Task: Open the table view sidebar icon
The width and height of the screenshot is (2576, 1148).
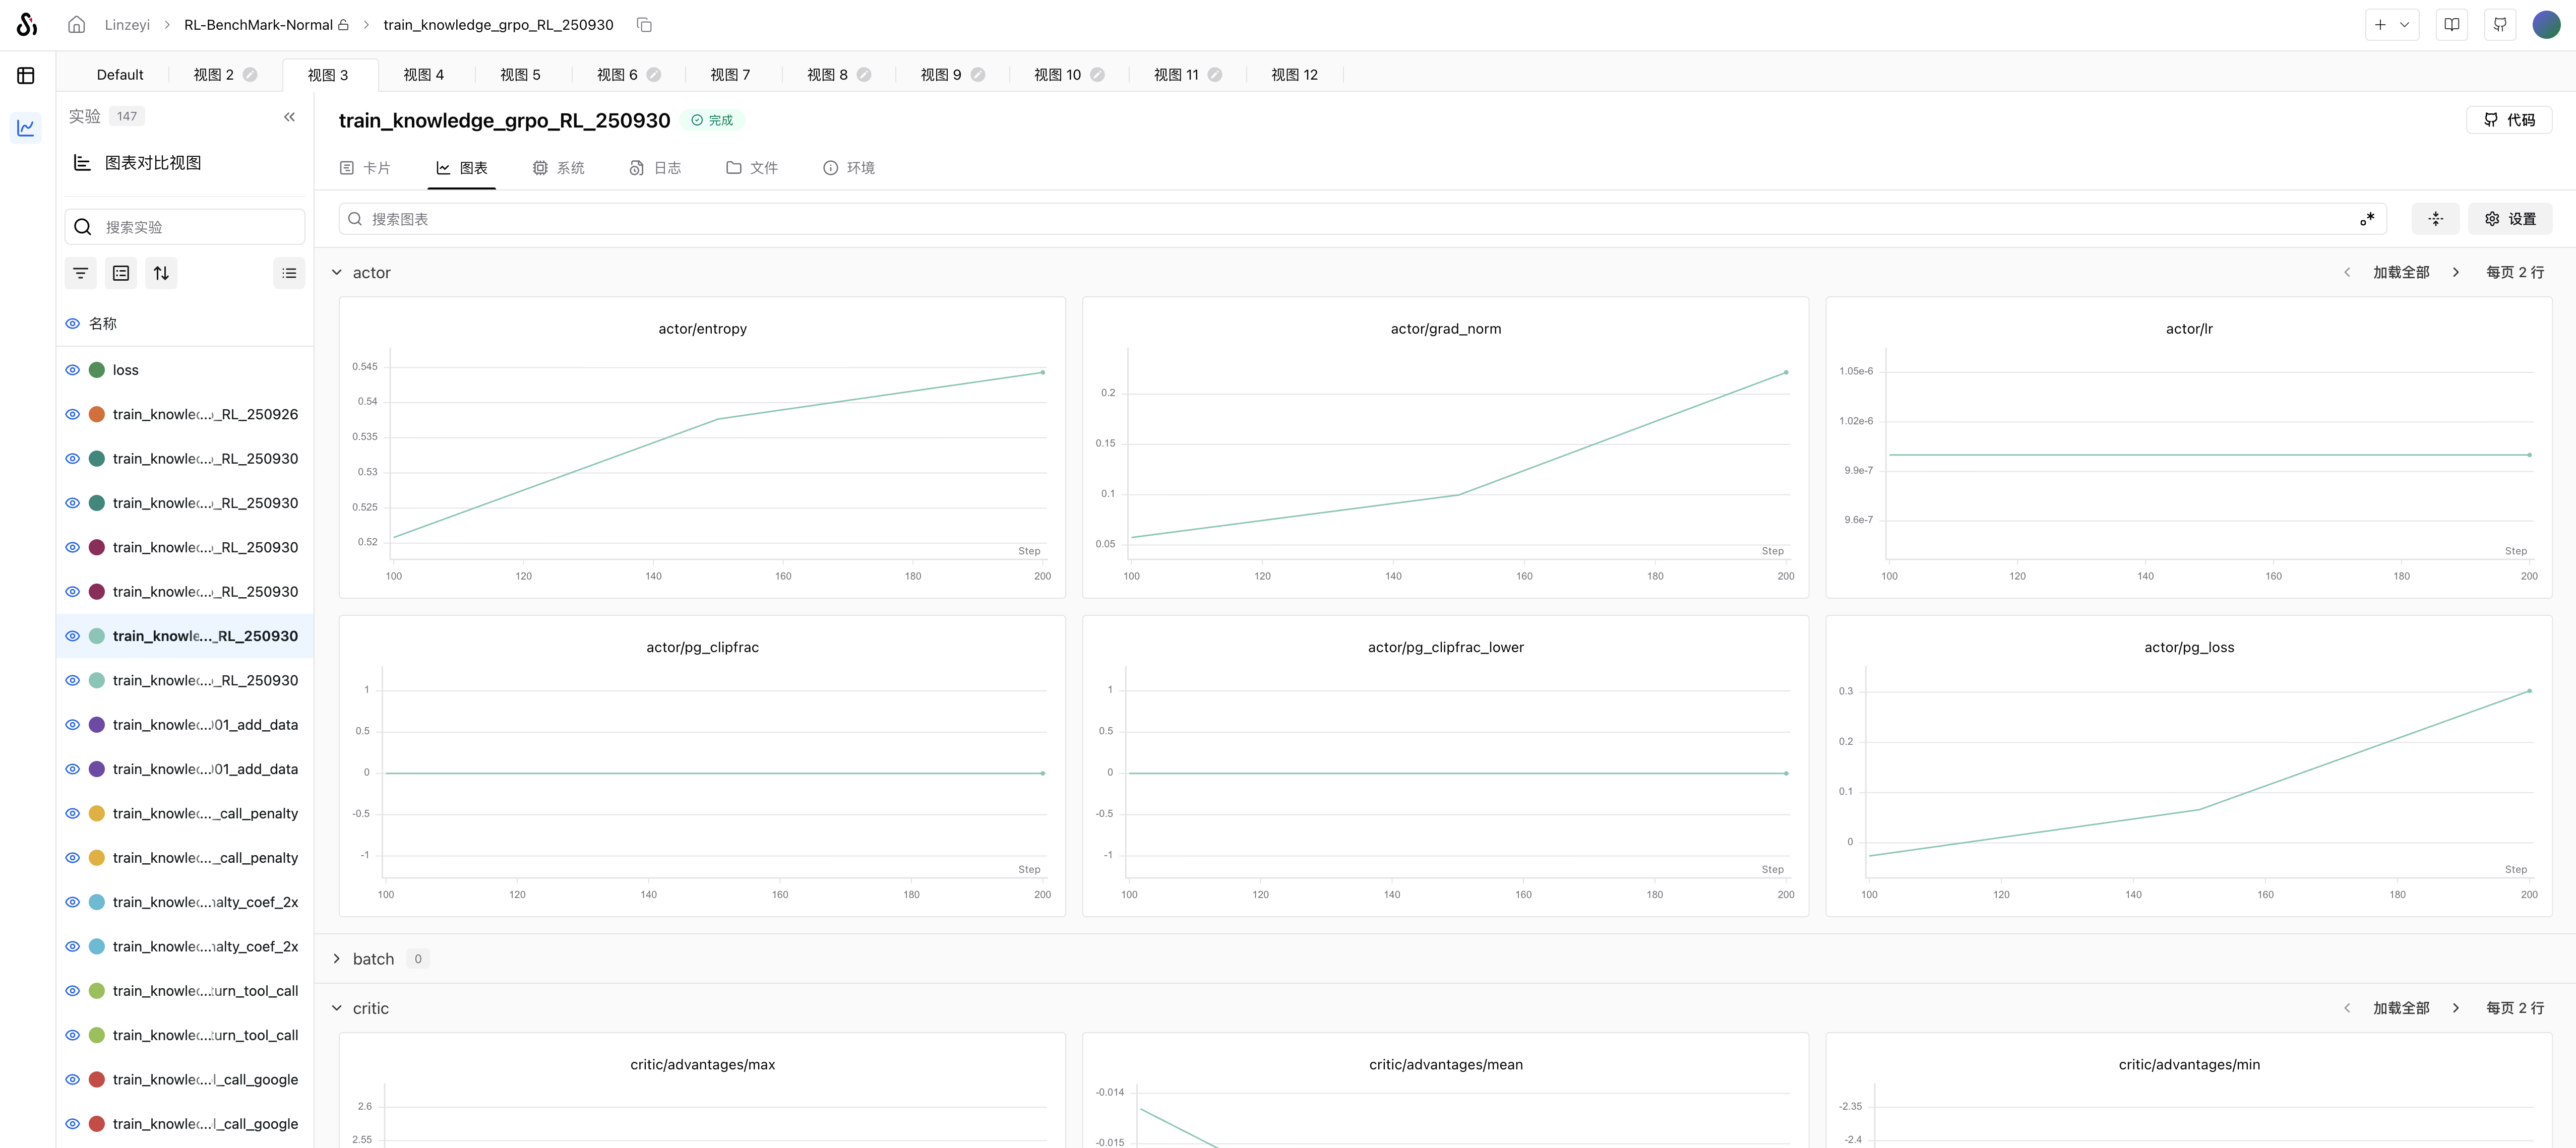Action: (x=26, y=75)
